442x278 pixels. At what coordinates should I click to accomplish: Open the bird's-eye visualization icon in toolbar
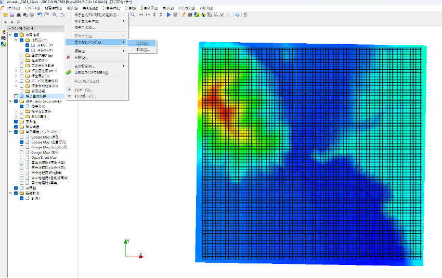[203, 15]
